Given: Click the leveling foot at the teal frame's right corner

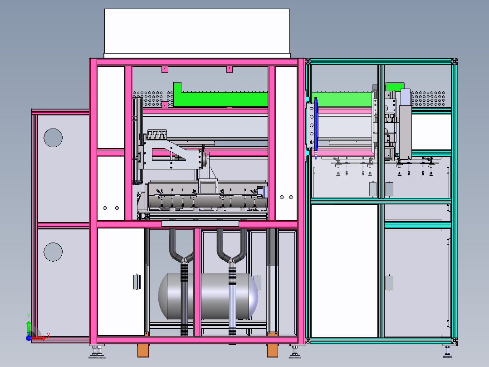Looking at the screenshot, I should pos(448,352).
